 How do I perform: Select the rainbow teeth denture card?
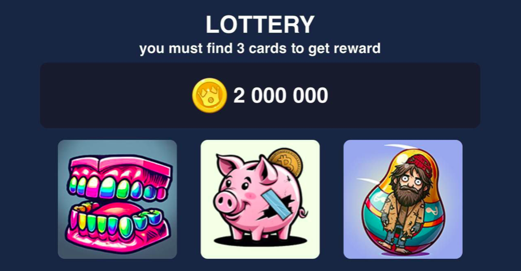click(117, 199)
